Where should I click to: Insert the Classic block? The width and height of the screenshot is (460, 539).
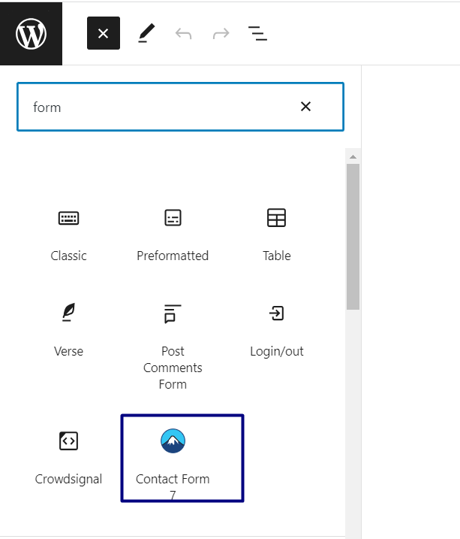68,235
